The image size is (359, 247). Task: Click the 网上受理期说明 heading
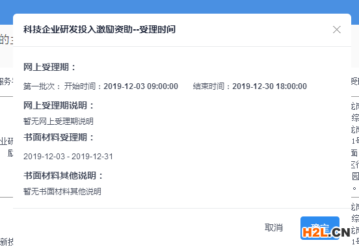pyautogui.click(x=59, y=105)
